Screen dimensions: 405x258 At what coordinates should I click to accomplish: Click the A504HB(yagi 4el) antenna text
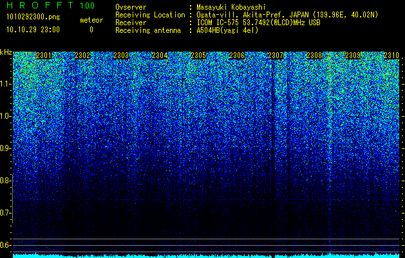tap(227, 30)
